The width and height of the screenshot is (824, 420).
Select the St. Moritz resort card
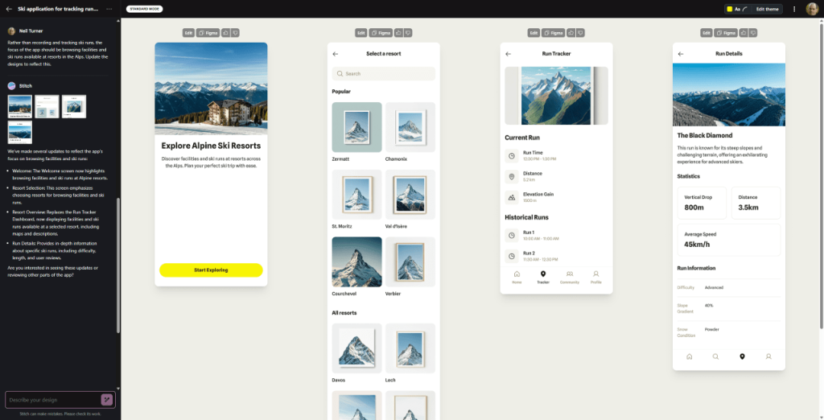tap(356, 200)
